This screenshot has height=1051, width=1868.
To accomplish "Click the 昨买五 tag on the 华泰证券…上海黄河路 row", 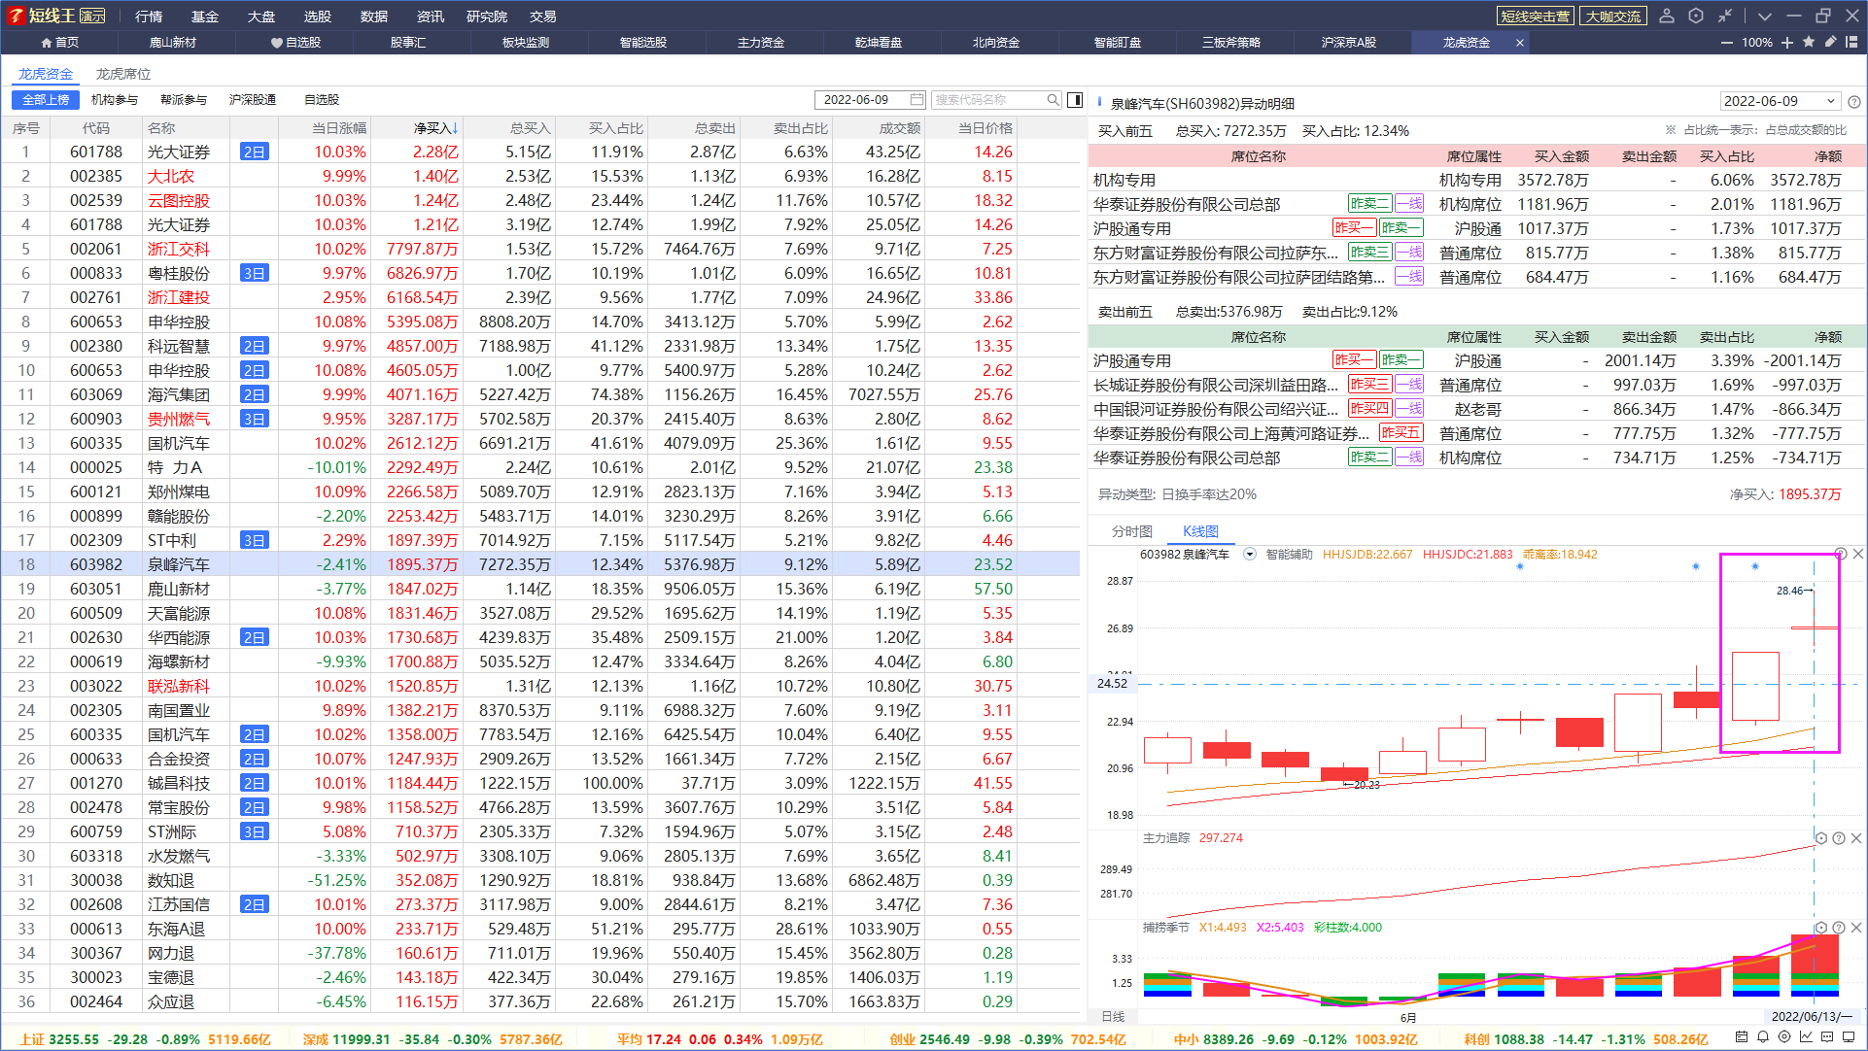I will [1401, 433].
